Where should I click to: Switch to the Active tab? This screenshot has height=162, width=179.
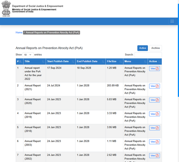pyautogui.click(x=142, y=48)
